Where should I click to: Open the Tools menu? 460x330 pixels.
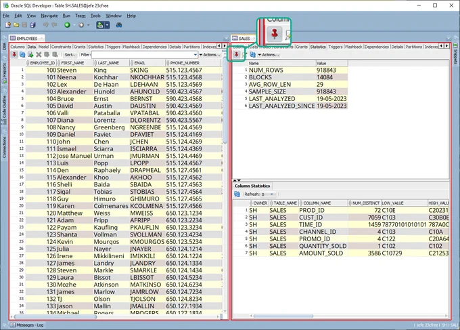[95, 16]
